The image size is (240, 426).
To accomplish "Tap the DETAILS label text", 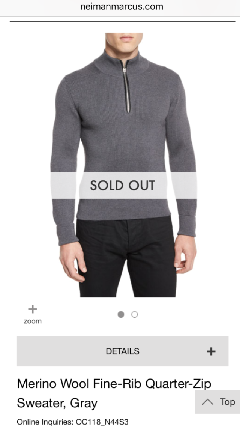I will pos(123,351).
